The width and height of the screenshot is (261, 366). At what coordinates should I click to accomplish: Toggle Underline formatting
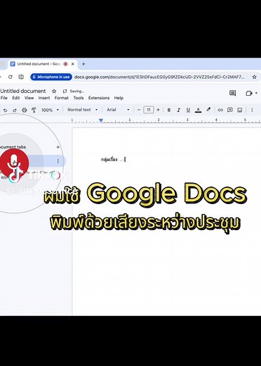188,110
